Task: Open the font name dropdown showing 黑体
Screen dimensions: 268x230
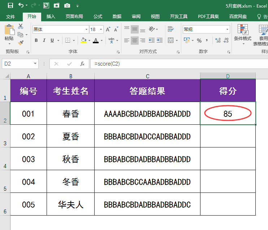Action: pos(86,30)
